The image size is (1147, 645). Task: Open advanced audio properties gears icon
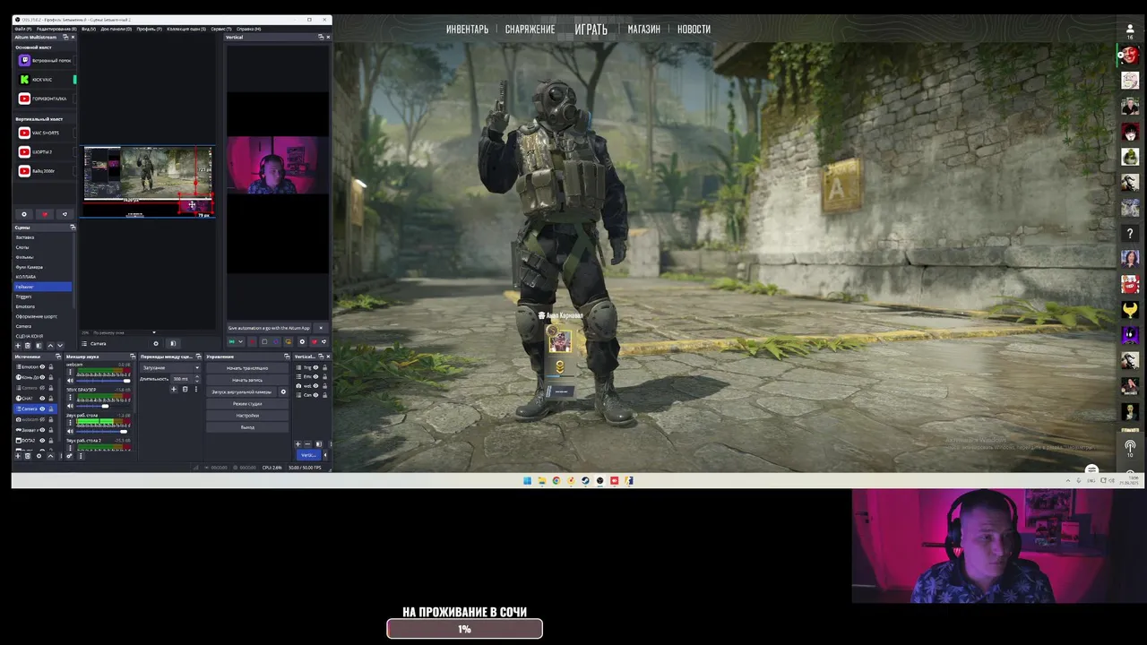[x=69, y=456]
